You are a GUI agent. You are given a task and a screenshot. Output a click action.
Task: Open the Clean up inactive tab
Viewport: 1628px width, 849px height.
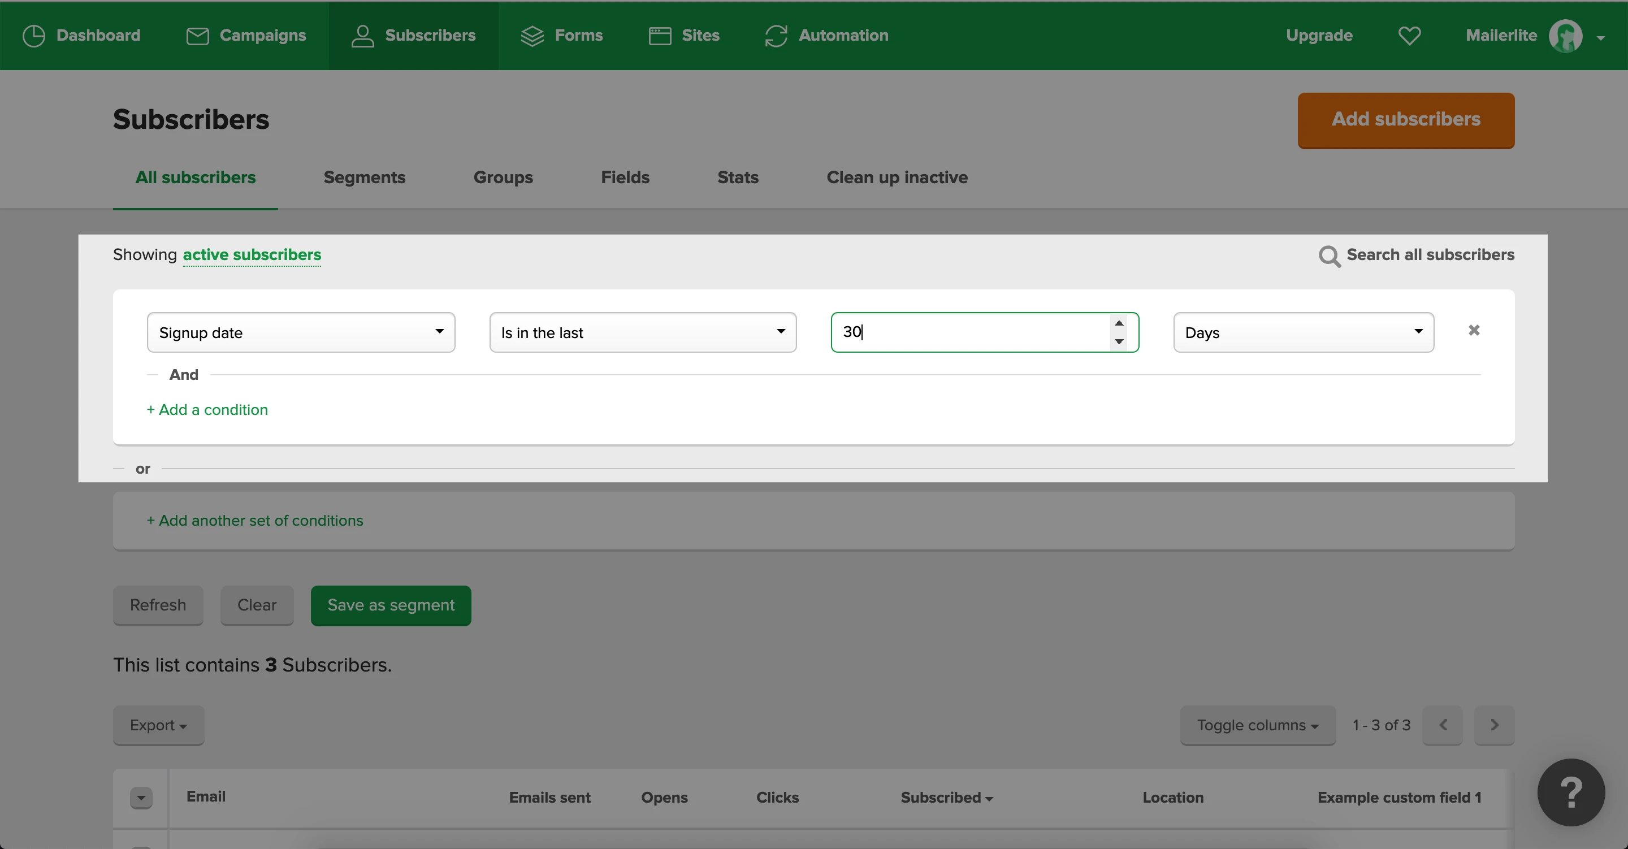[897, 177]
